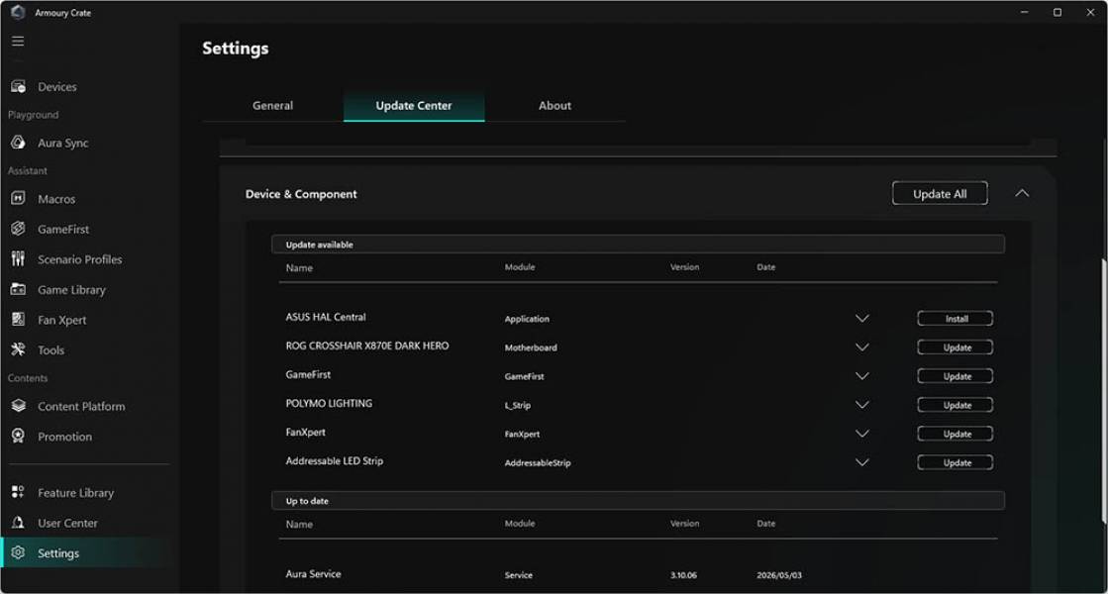The height and width of the screenshot is (594, 1108).
Task: Open User Center sidebar label
Action: click(68, 524)
